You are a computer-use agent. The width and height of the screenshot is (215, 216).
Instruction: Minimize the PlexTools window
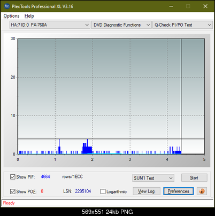click(x=171, y=6)
